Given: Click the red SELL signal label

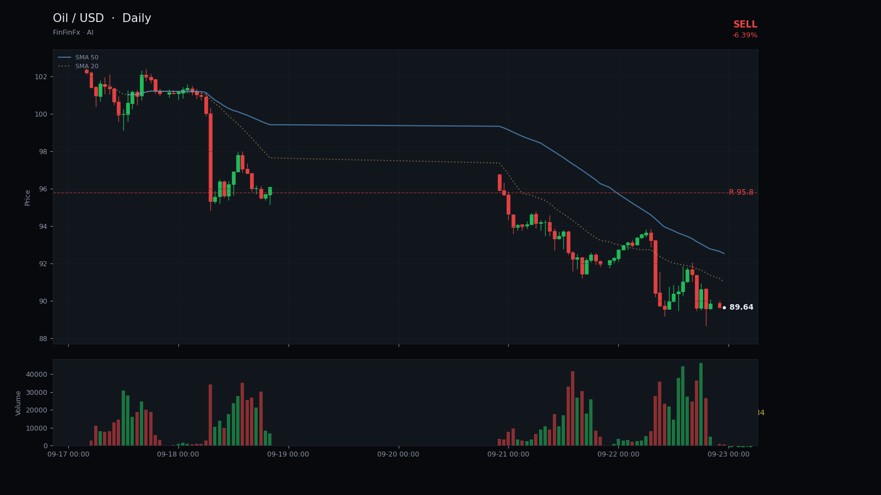Looking at the screenshot, I should click(745, 25).
